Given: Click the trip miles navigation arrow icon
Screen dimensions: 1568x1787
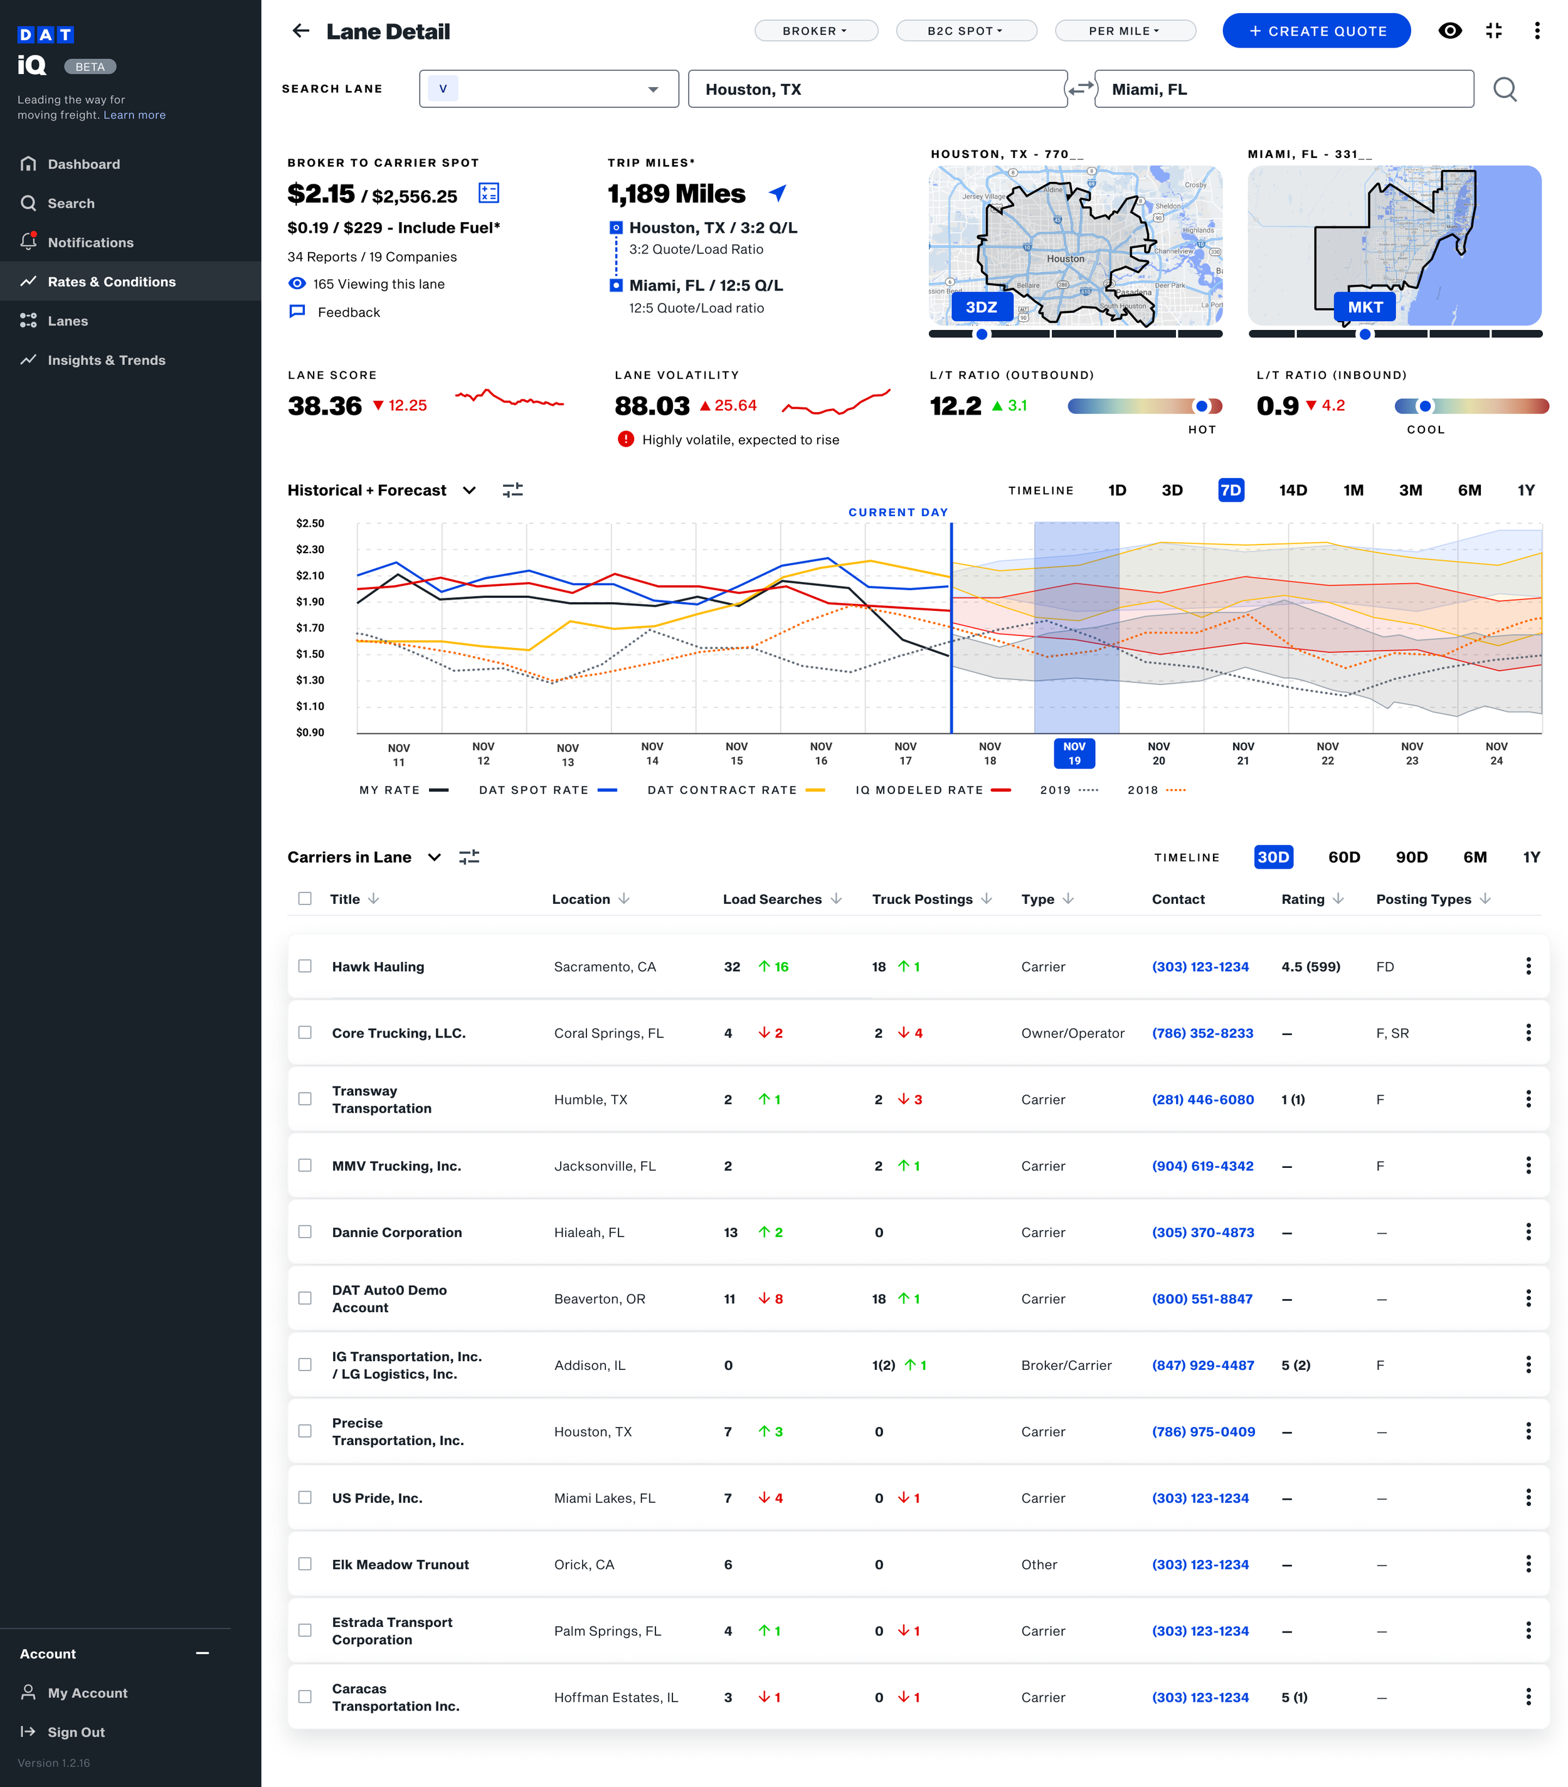Looking at the screenshot, I should pos(777,193).
